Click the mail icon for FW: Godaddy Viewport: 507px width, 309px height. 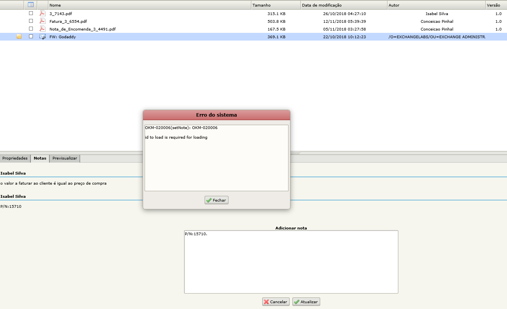(x=43, y=37)
